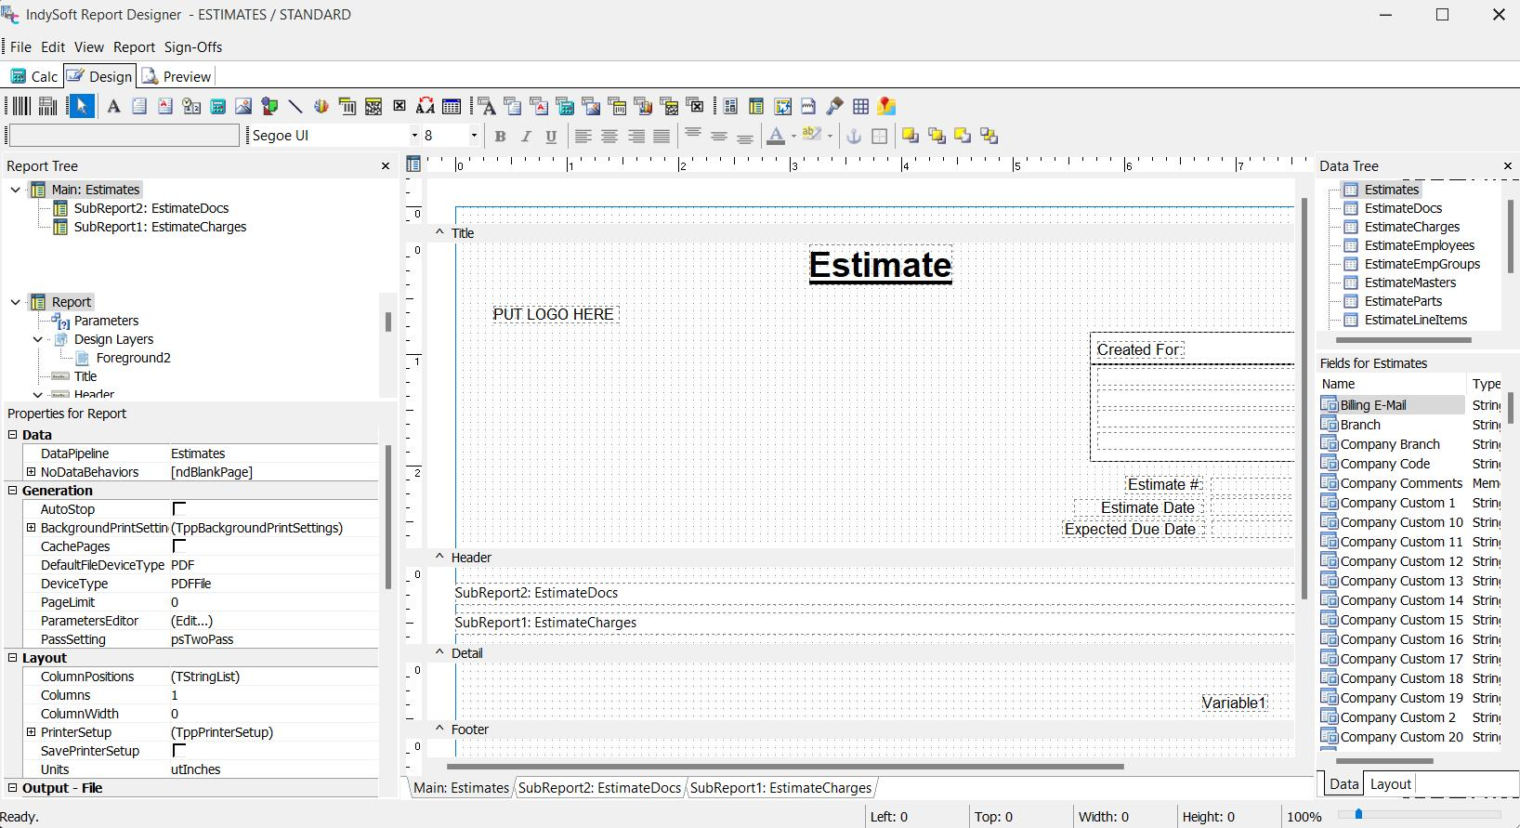Click the zoom slider in status bar

[x=1358, y=814]
